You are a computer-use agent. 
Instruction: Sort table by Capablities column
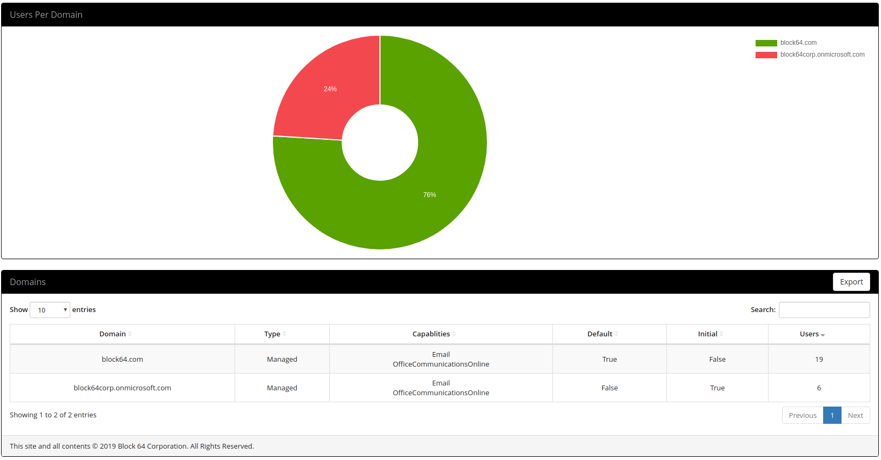tap(441, 334)
